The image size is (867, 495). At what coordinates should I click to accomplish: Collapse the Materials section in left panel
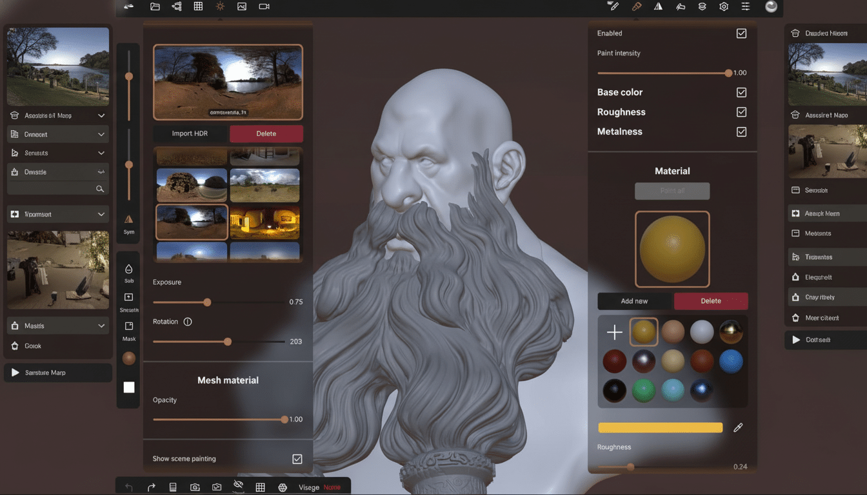(x=57, y=325)
